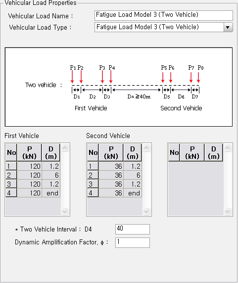The height and width of the screenshot is (283, 238).
Task: Select row 2 header in First Vehicle table
Action: click(x=11, y=175)
